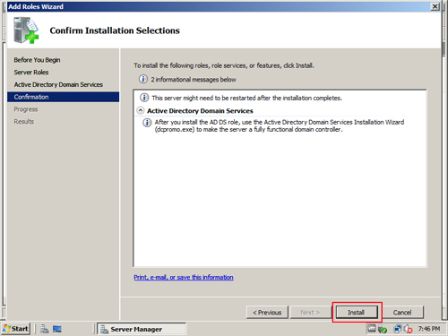Launch Server Manager quick launch icon
Viewport: 448px width, 336px height.
(x=45, y=329)
